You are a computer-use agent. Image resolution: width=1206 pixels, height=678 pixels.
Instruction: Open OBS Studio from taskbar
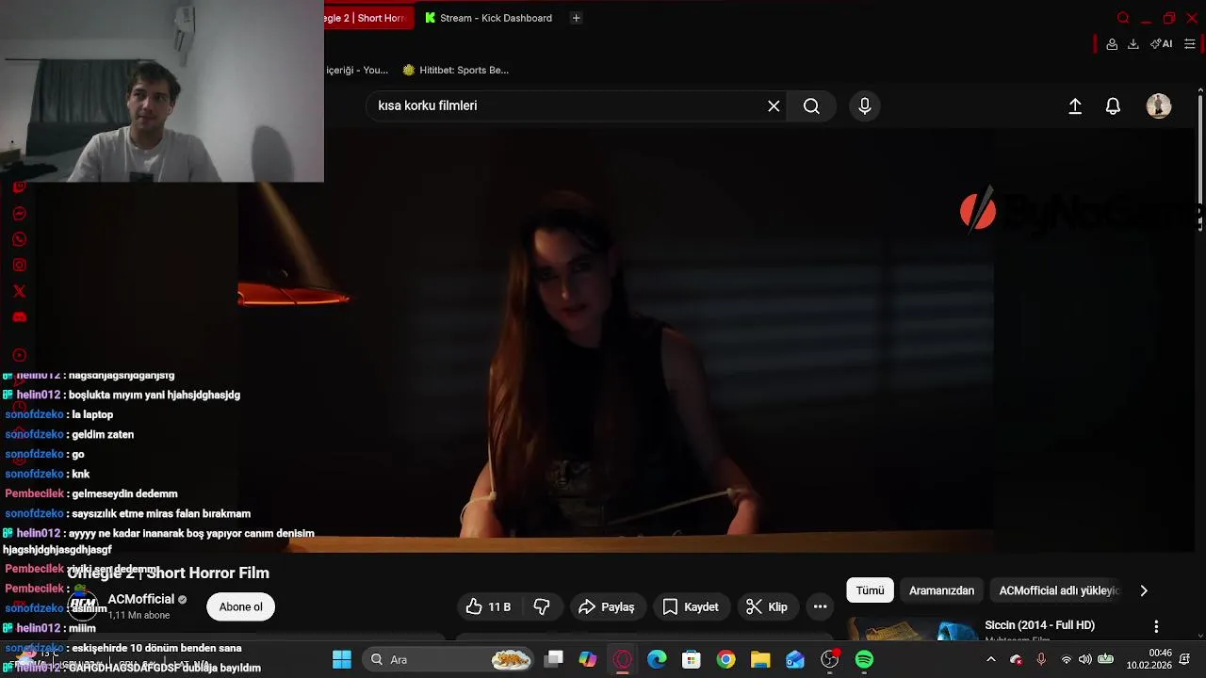coord(830,659)
